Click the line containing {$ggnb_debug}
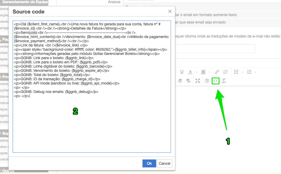281x174 pixels. click(x=56, y=92)
